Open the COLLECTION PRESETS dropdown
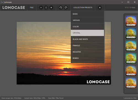 coord(83,7)
